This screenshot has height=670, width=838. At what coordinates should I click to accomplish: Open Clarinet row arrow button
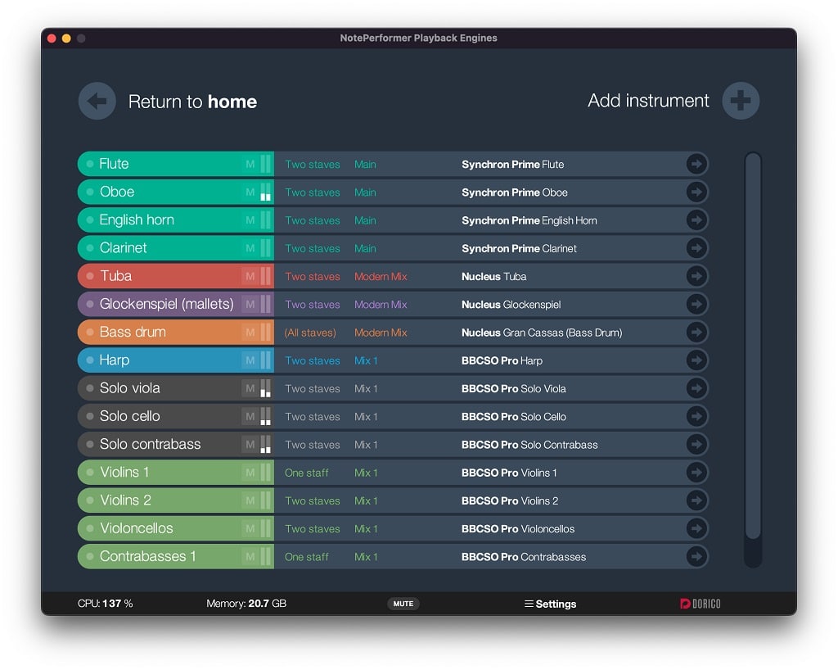pyautogui.click(x=696, y=248)
